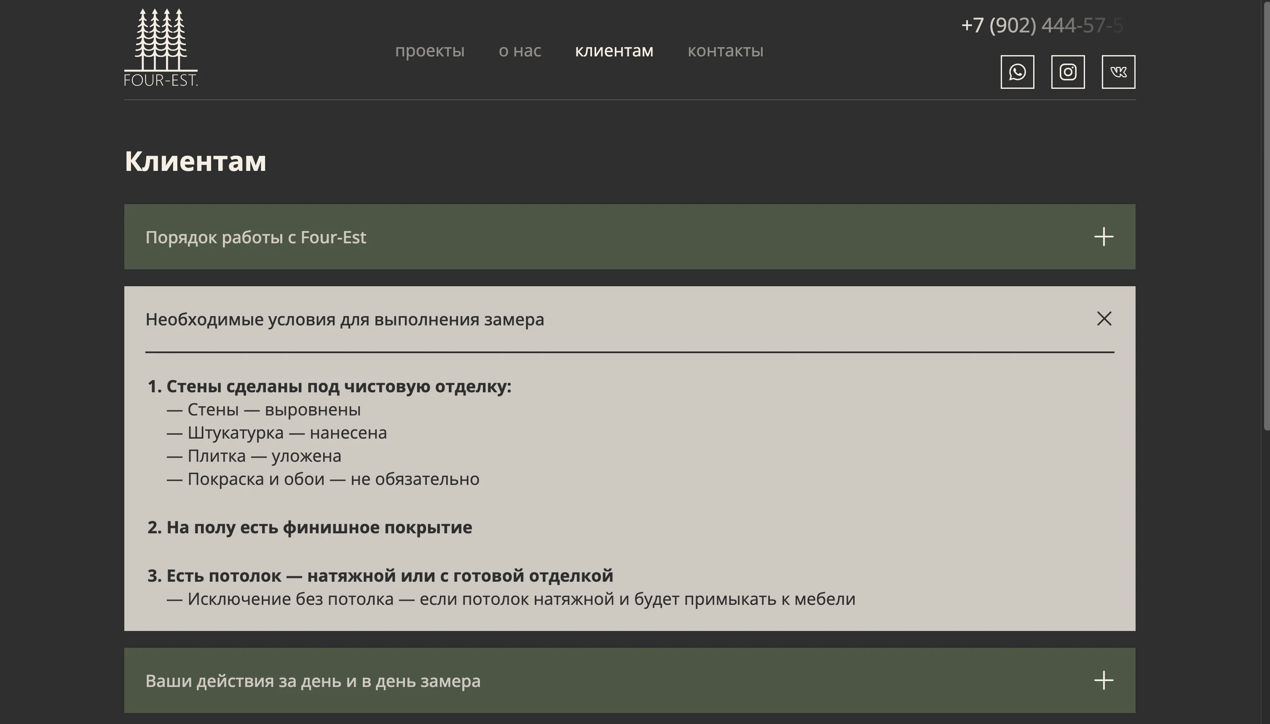Click plus icon beside Ваши действия за день
This screenshot has height=724, width=1270.
[1104, 680]
